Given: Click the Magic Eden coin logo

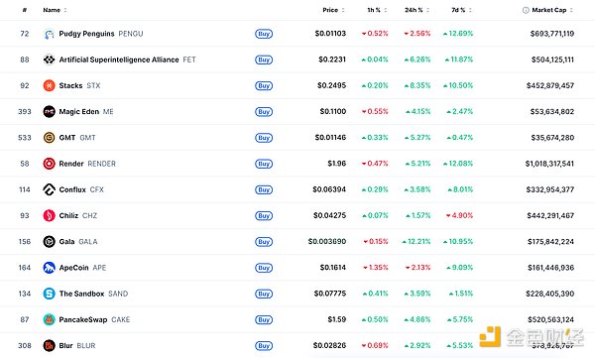Looking at the screenshot, I should [x=49, y=112].
